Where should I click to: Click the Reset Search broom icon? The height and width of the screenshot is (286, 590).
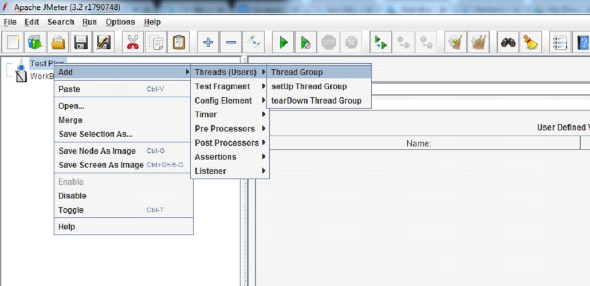click(530, 42)
